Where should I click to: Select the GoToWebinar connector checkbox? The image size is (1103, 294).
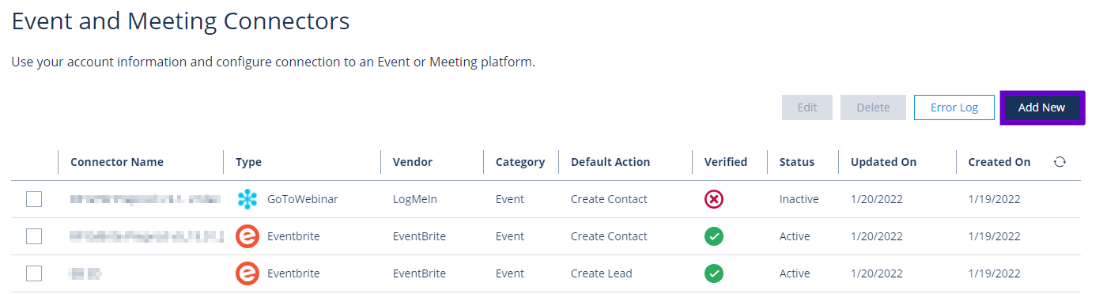point(34,199)
